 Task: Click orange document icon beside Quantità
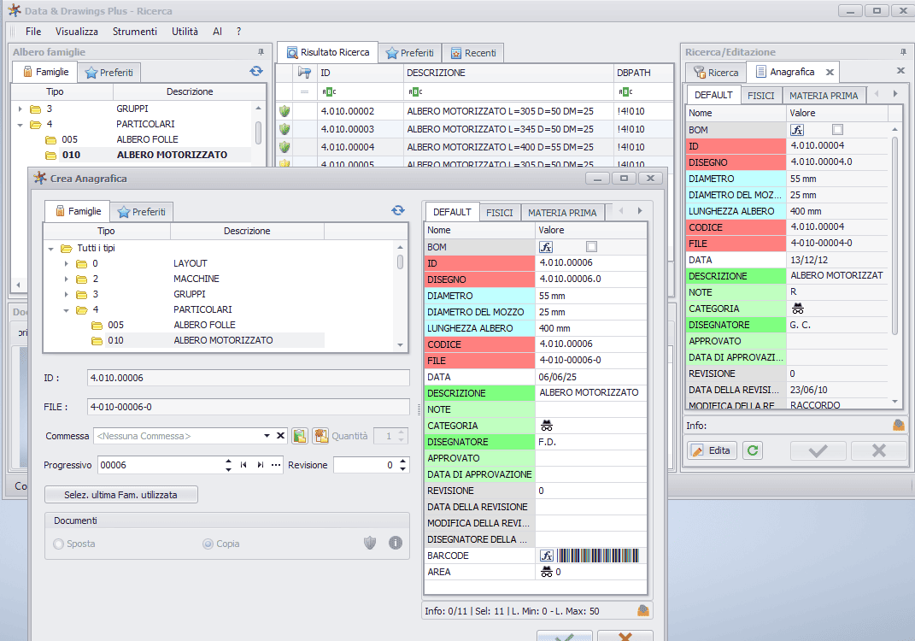(320, 436)
